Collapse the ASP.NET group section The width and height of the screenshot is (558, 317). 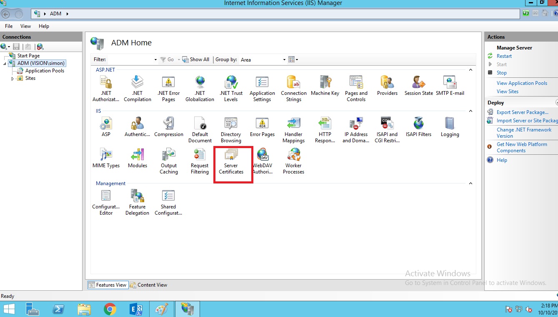[470, 70]
